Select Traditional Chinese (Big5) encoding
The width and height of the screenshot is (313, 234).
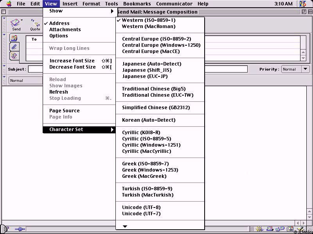click(x=160, y=89)
